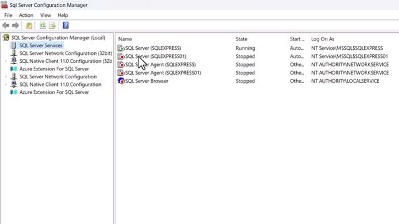Screen dimensions: 399x224
Task: Sort services by the Name column header
Action: tap(125, 39)
